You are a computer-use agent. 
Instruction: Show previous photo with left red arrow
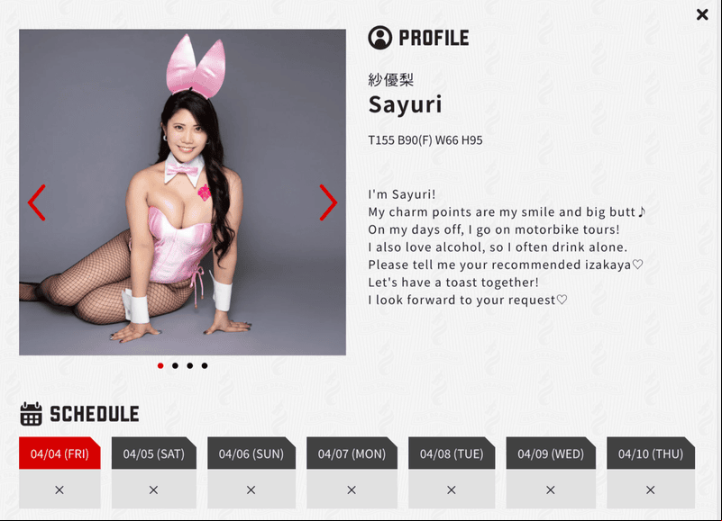tap(37, 202)
